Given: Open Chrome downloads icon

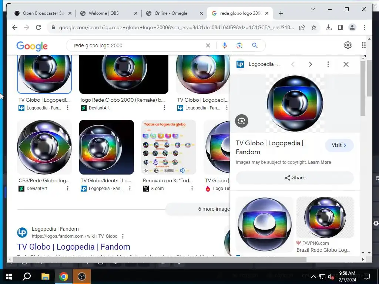Looking at the screenshot, I should click(329, 27).
